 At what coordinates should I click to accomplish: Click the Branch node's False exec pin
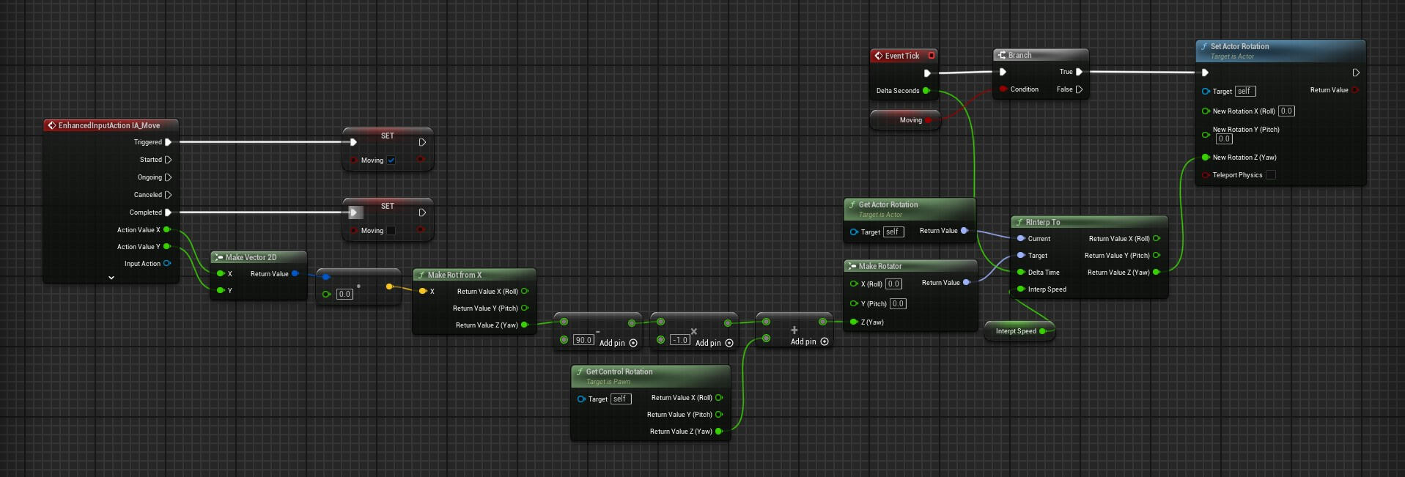coord(1079,89)
